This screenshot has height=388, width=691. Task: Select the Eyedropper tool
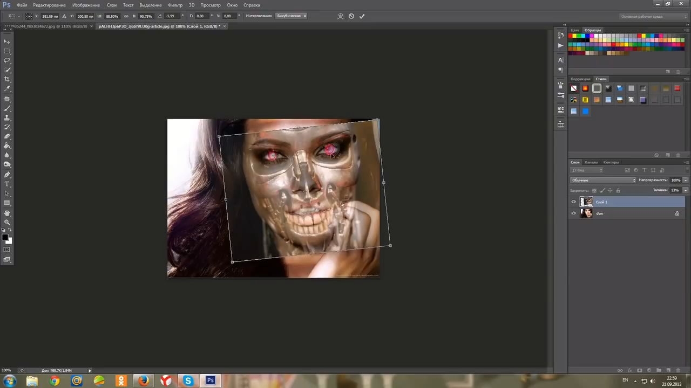(x=7, y=89)
